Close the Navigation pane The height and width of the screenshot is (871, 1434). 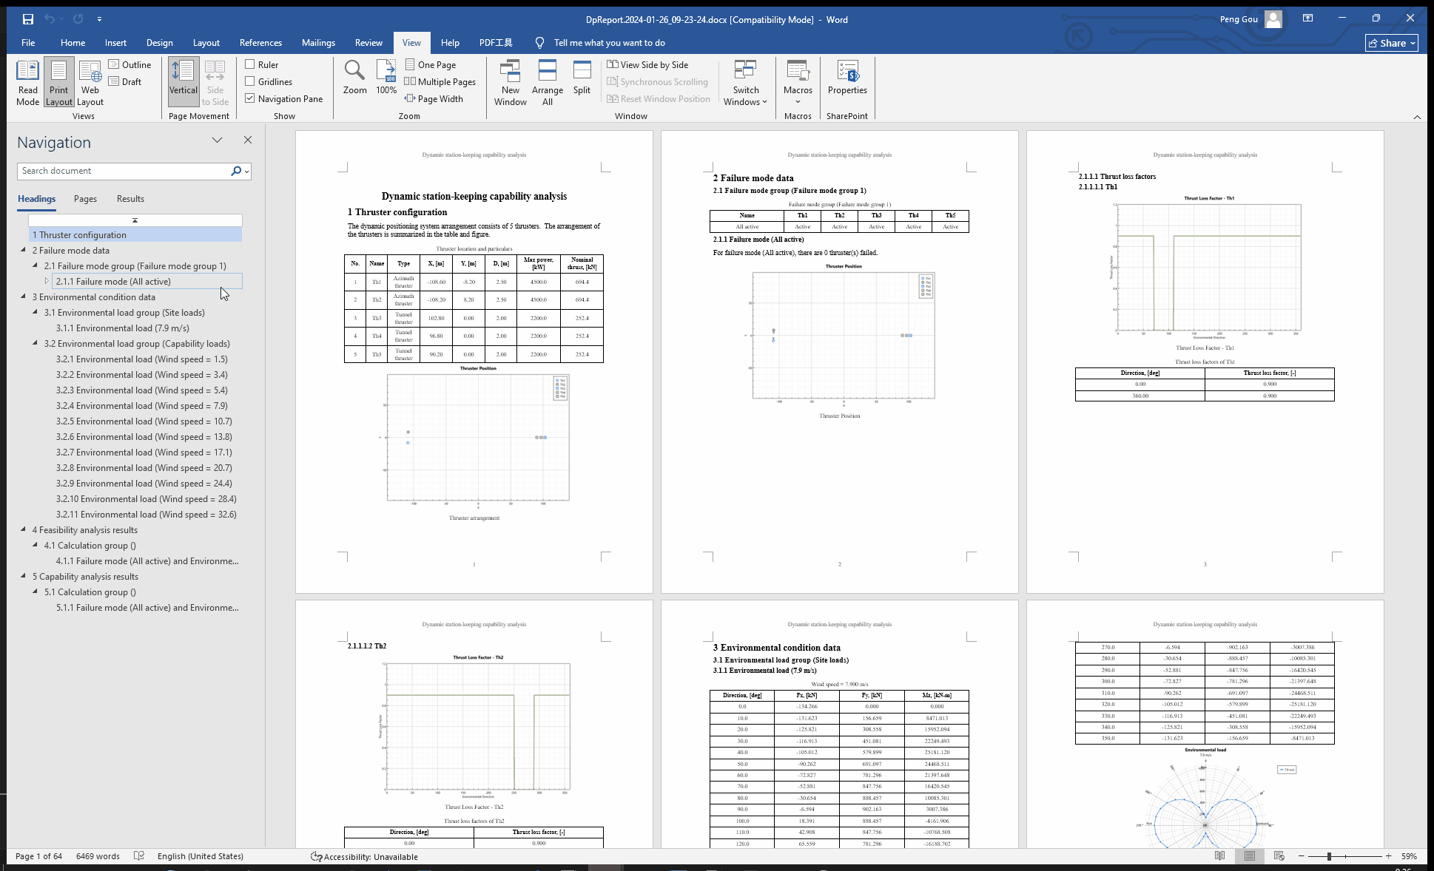(x=248, y=140)
